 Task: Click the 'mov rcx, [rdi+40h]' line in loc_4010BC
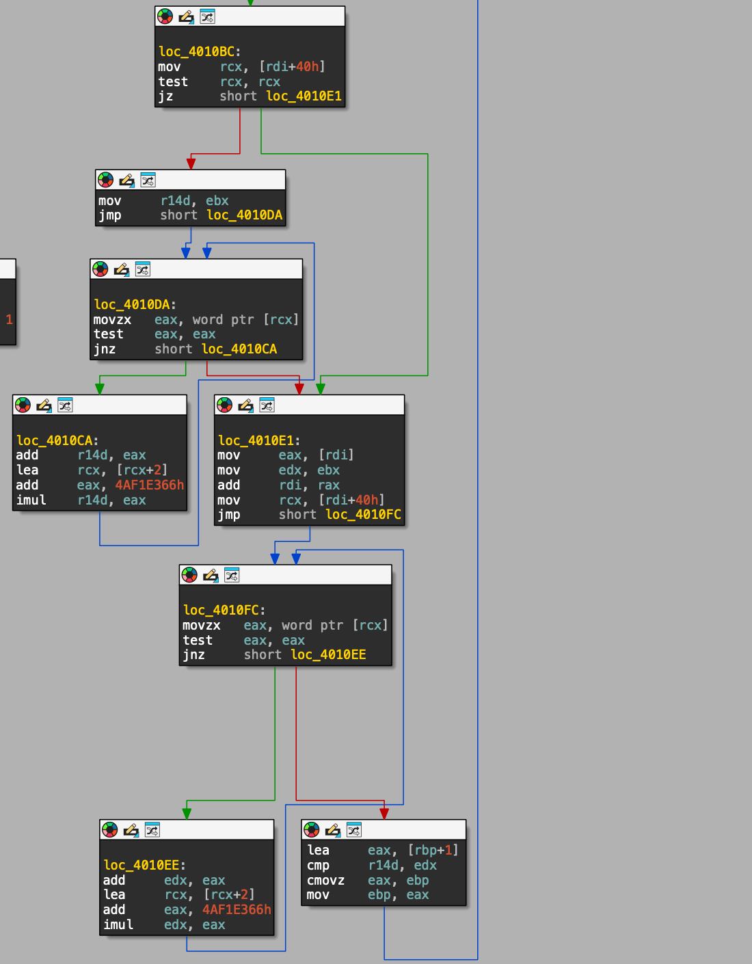coord(242,66)
